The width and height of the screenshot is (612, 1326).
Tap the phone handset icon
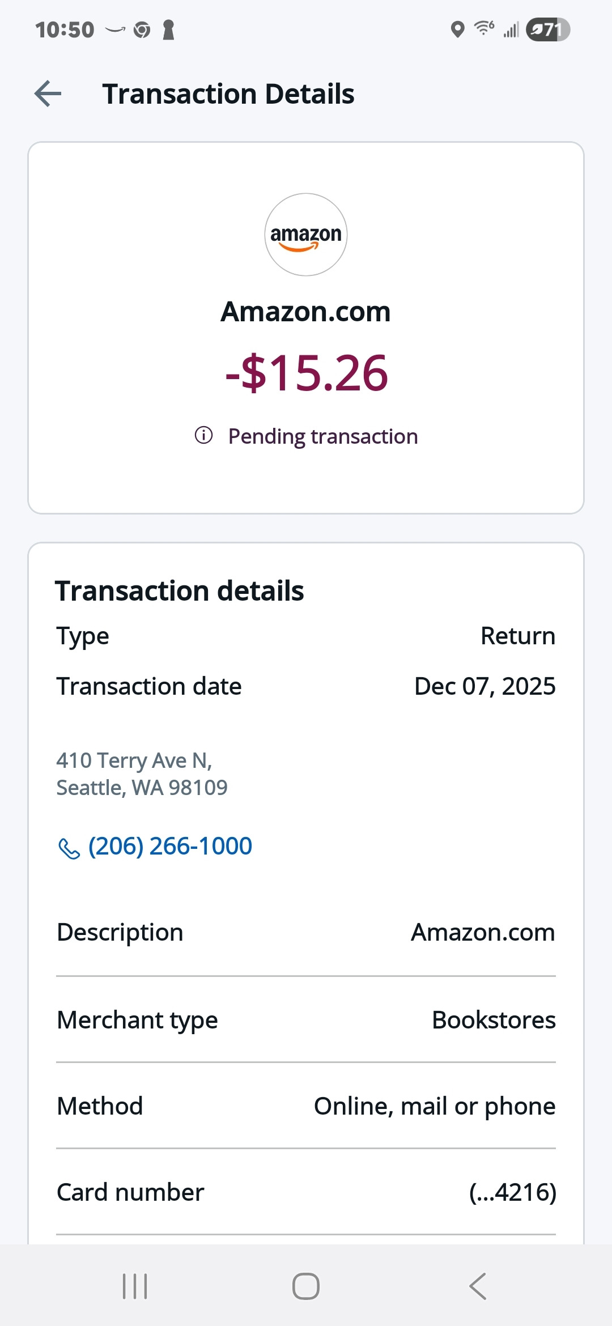(x=69, y=848)
